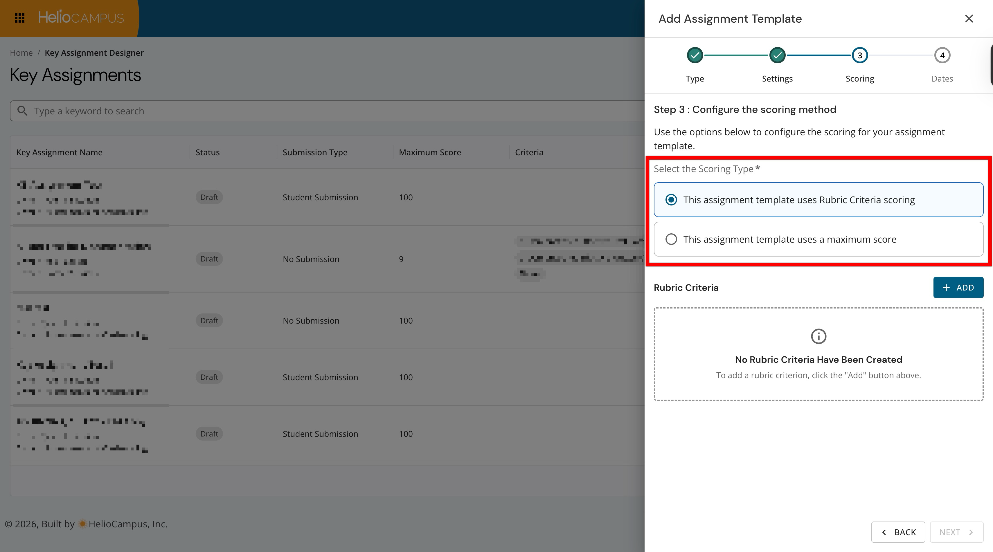Image resolution: width=993 pixels, height=552 pixels.
Task: Click 'Select the Scoring Type' label
Action: click(704, 169)
